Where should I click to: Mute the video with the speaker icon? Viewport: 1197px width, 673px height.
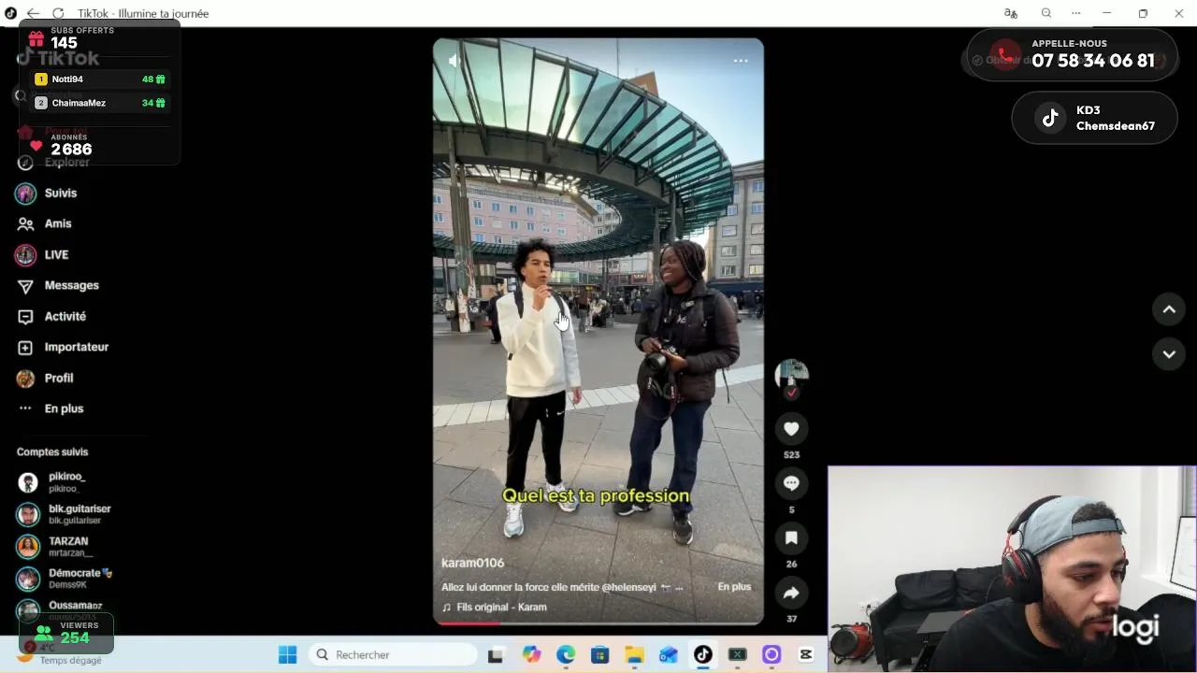(454, 61)
